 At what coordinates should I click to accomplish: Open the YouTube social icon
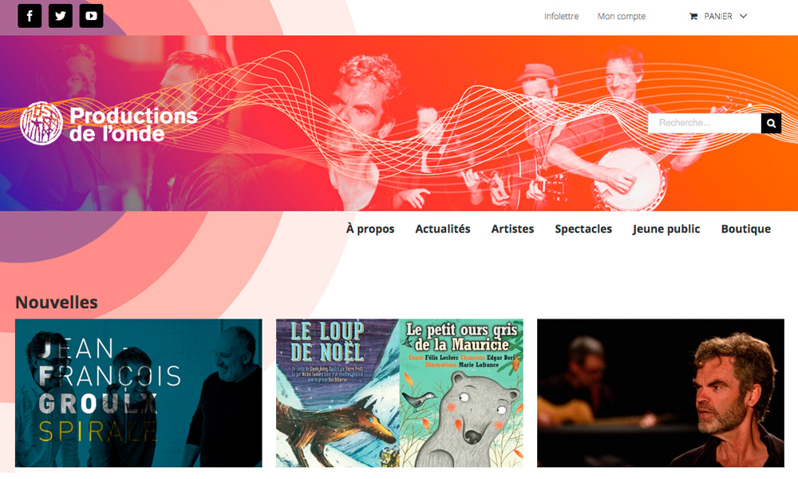[x=91, y=16]
